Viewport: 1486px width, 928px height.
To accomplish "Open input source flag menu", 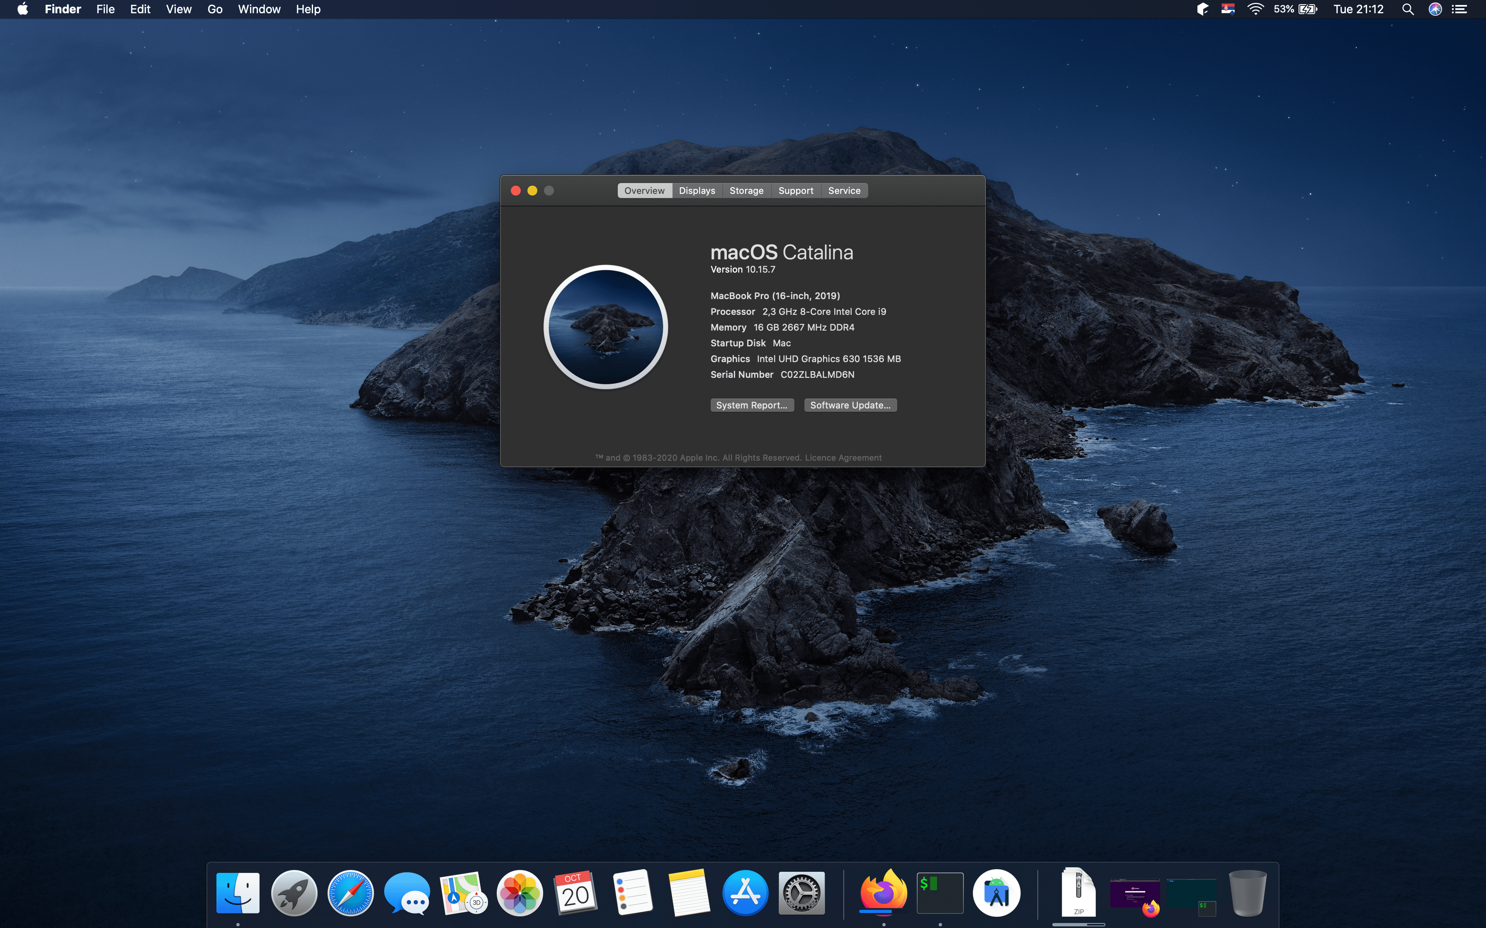I will click(1228, 9).
